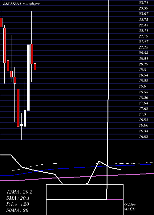Click the 22.11 price axis label

(144, 31)
